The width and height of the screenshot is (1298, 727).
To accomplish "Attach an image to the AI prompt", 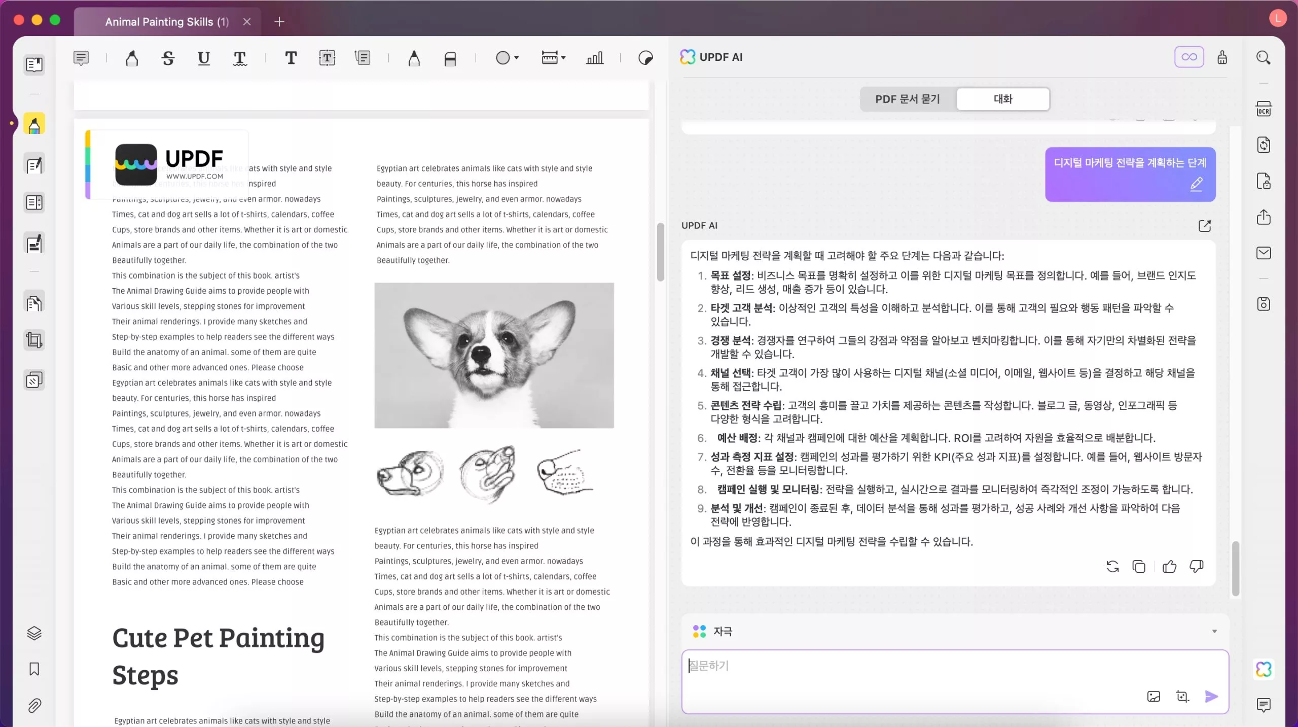I will 1153,697.
